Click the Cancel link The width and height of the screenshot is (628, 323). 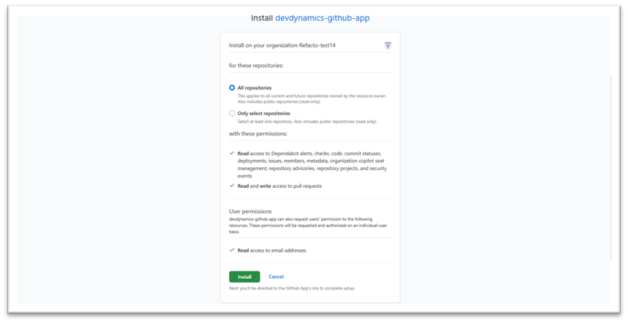point(276,277)
